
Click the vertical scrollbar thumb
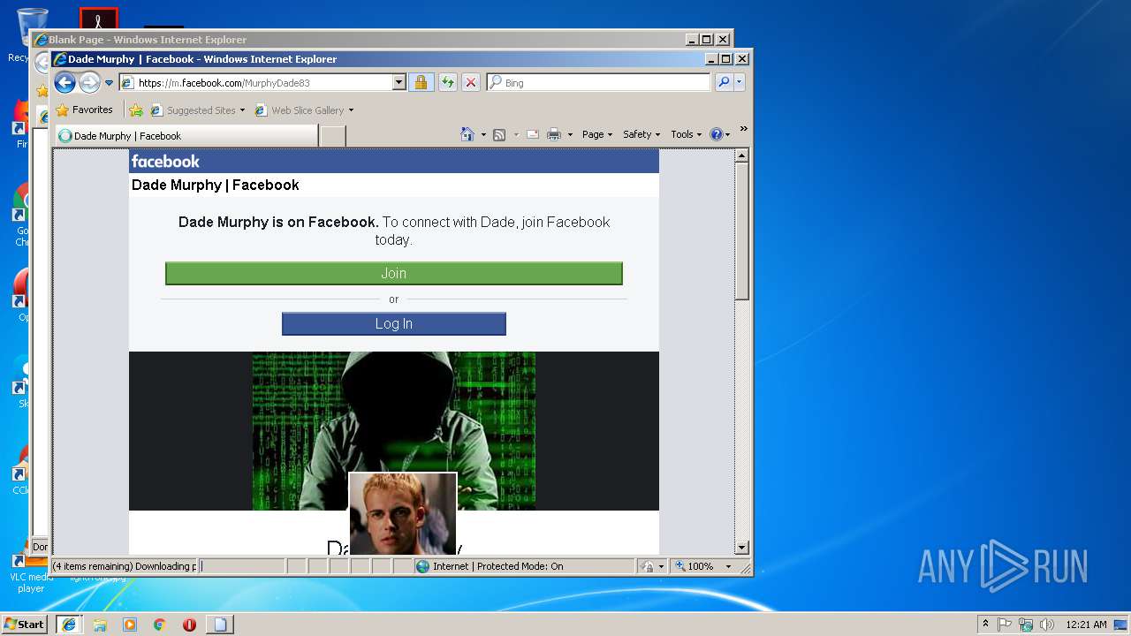tap(742, 230)
